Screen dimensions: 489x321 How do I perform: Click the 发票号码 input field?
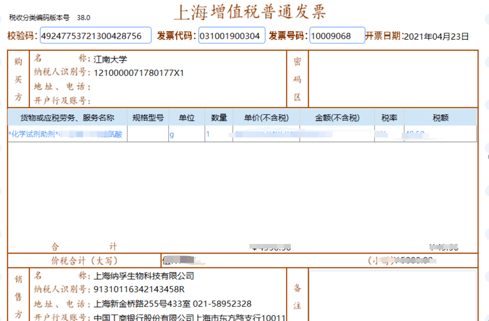tap(337, 36)
